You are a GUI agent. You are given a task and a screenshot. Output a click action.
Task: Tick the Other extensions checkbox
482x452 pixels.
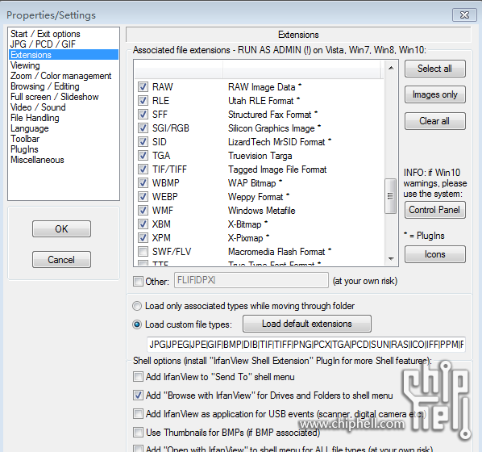[138, 281]
